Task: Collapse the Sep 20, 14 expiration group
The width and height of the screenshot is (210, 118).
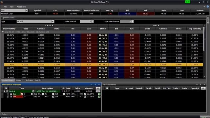Action: click(3, 32)
